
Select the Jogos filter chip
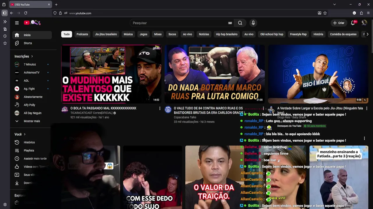tap(143, 34)
